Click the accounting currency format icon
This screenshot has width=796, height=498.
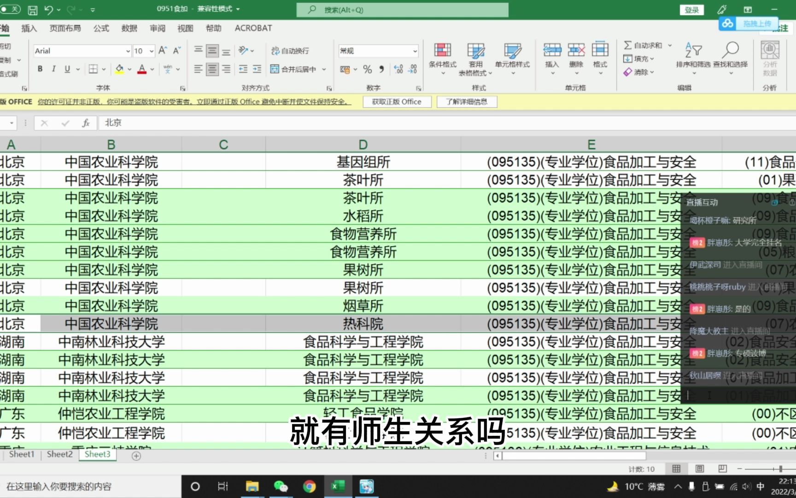345,70
